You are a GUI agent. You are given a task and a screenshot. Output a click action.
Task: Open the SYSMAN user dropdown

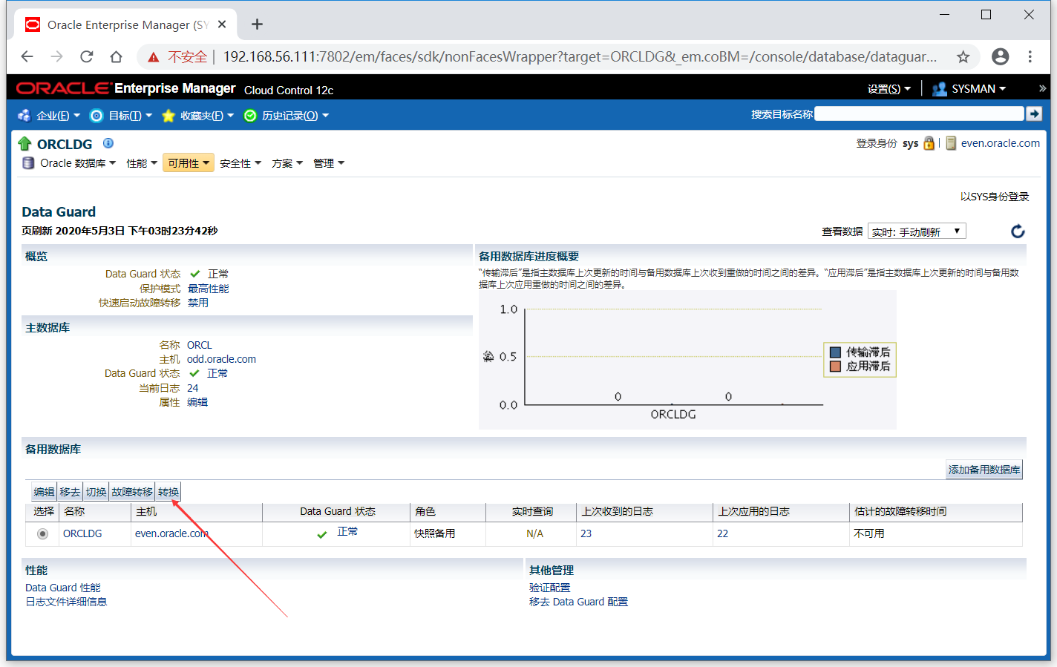[x=978, y=89]
